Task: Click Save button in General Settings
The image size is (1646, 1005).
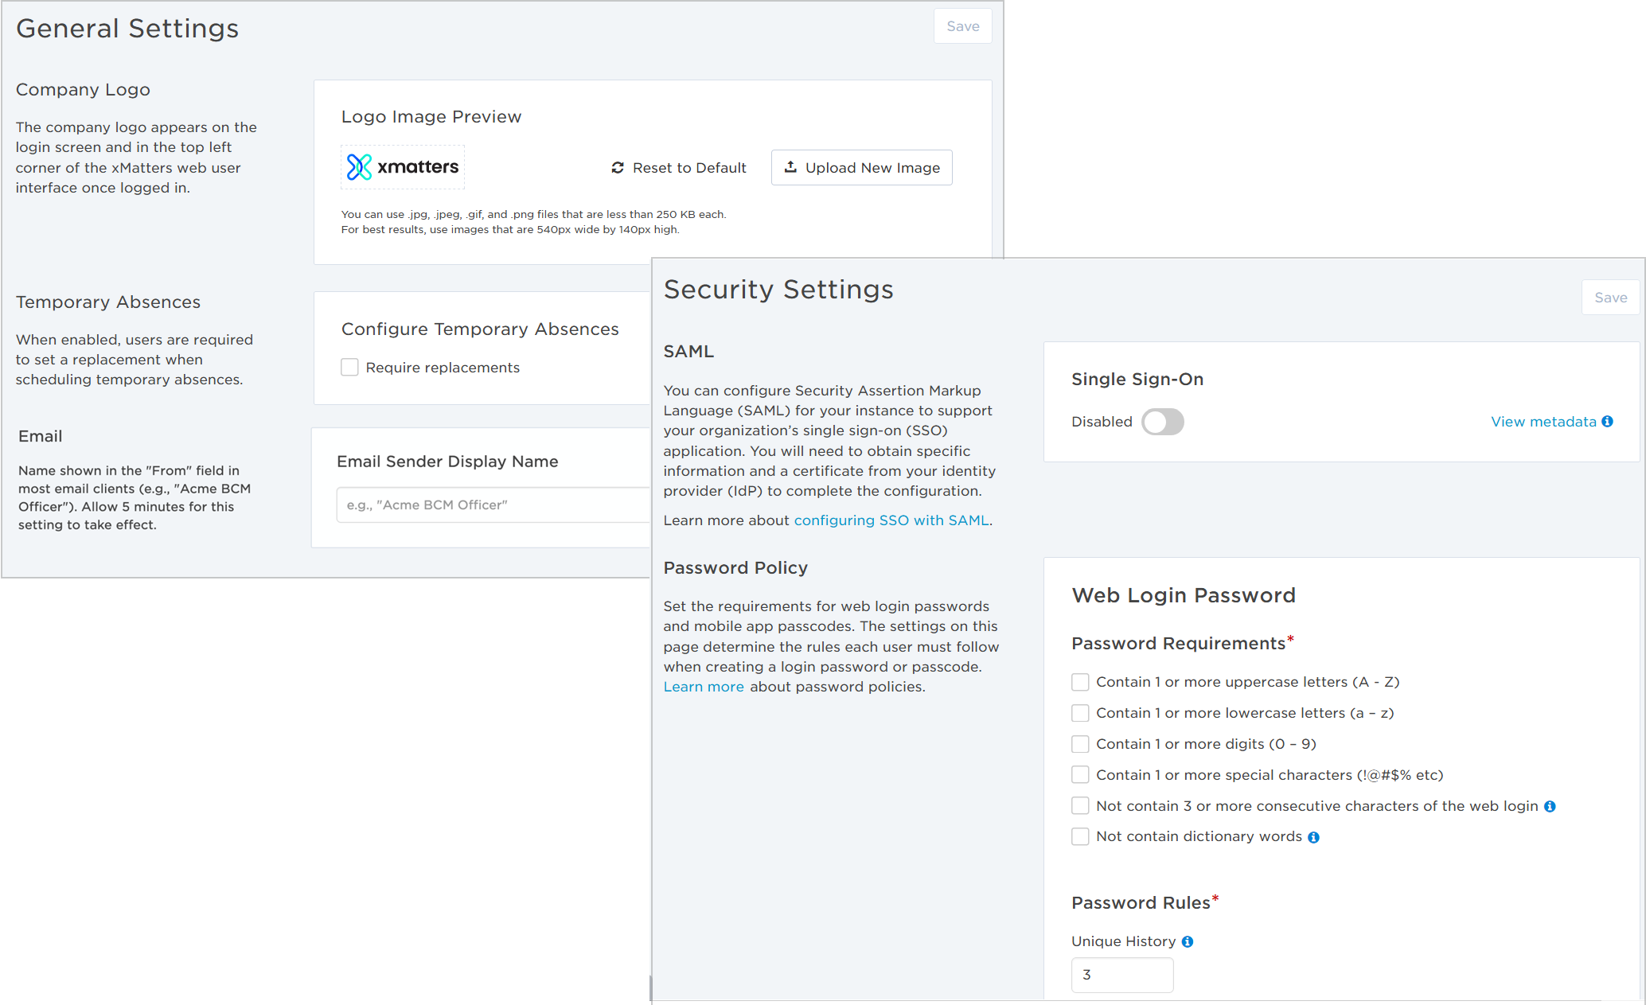Action: [x=963, y=26]
